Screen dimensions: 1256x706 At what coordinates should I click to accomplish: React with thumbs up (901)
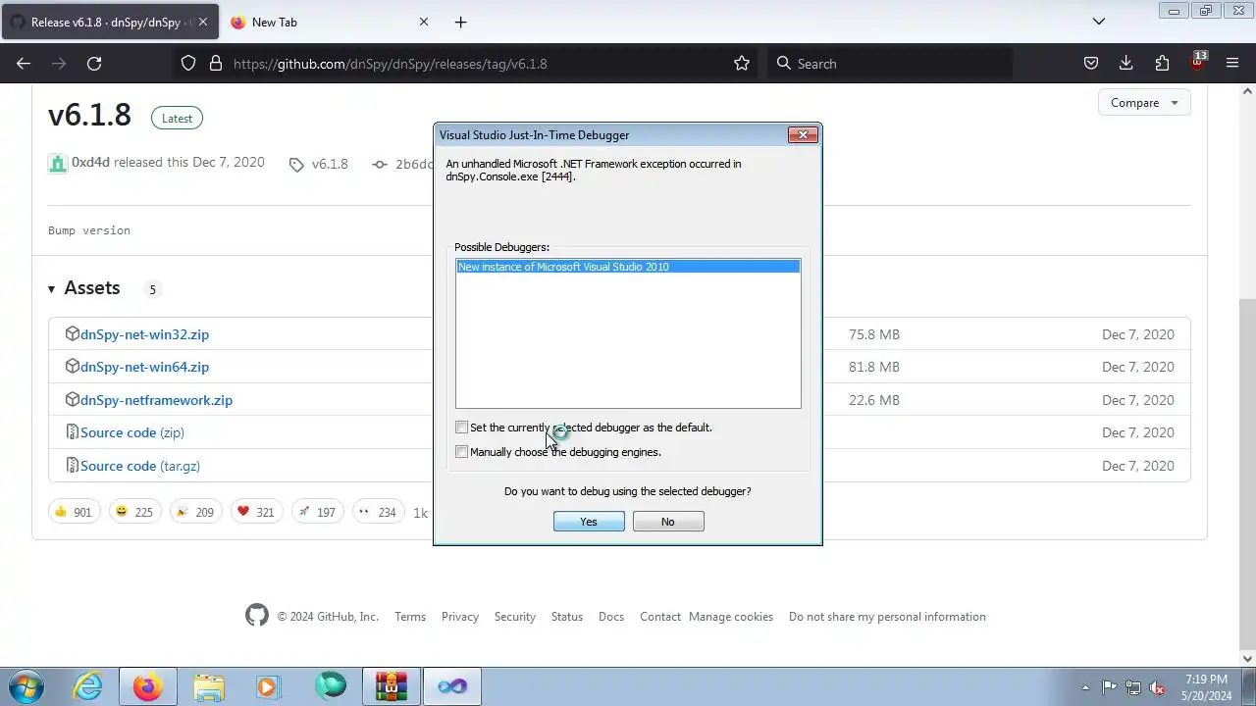(75, 512)
